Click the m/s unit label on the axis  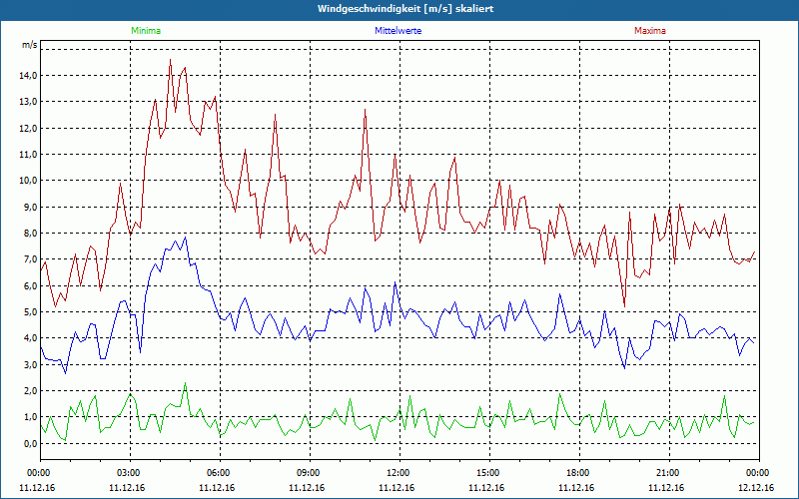(29, 45)
